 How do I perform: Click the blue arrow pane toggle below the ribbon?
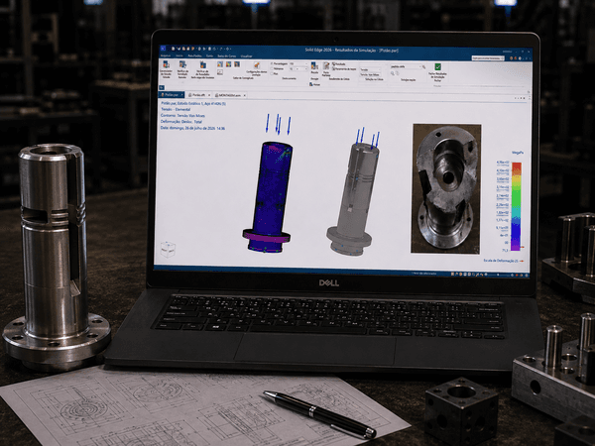pos(162,87)
